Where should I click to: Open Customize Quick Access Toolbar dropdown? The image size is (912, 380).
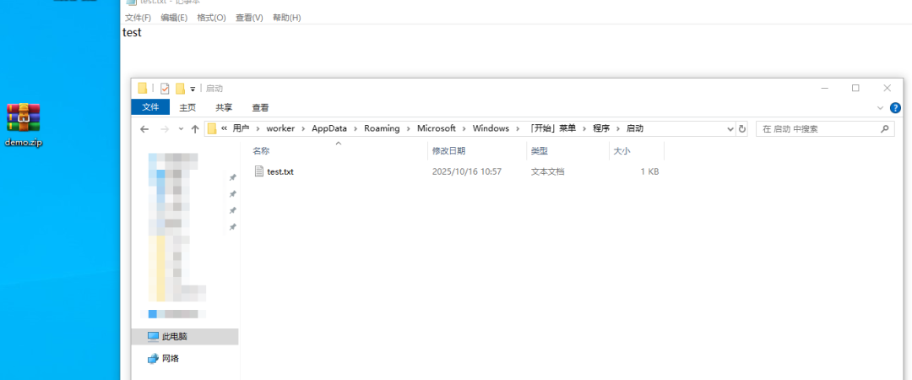pos(193,89)
